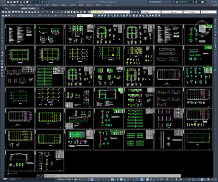Click the command line input field

113,175
